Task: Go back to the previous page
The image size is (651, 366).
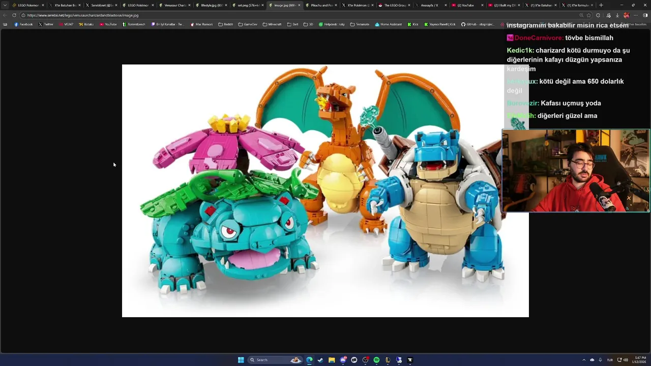Action: point(5,15)
